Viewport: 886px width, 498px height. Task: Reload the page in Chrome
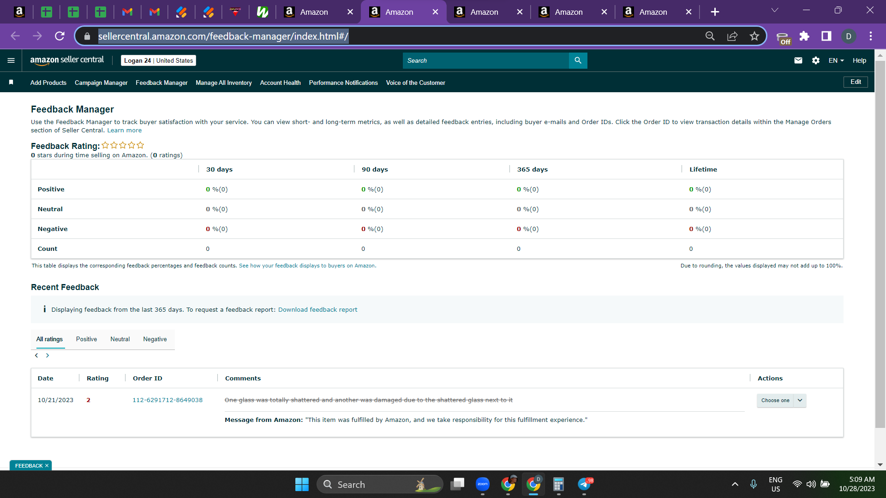pos(60,36)
